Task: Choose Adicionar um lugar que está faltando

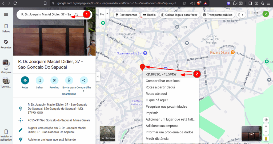Action: 171,119
